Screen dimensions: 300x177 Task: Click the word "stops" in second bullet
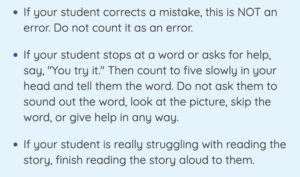[117, 55]
